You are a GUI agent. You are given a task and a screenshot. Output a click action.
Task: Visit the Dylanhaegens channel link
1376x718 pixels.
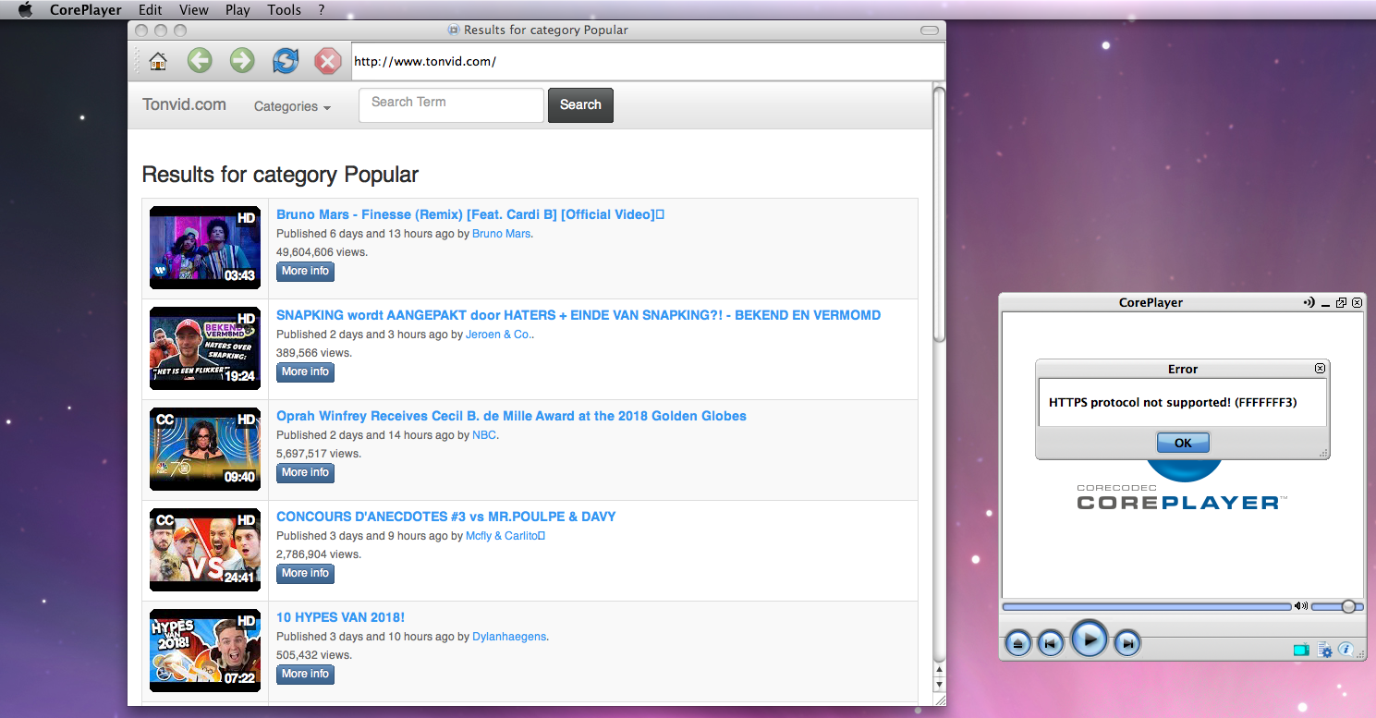tap(509, 637)
